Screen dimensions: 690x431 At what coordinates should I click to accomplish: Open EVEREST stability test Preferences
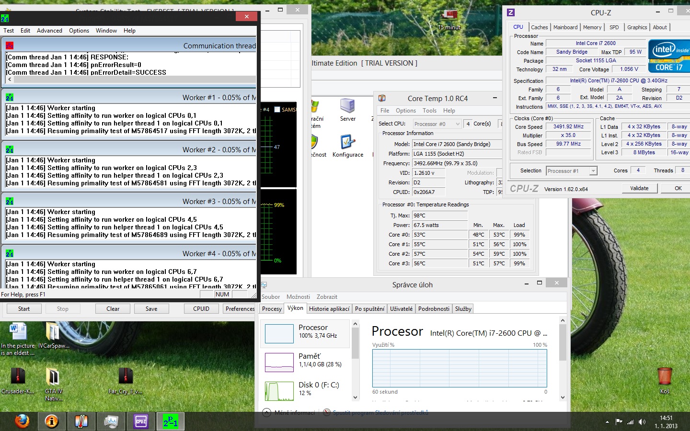(x=240, y=309)
